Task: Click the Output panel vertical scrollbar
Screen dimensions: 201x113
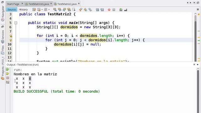Action: pyautogui.click(x=198, y=92)
